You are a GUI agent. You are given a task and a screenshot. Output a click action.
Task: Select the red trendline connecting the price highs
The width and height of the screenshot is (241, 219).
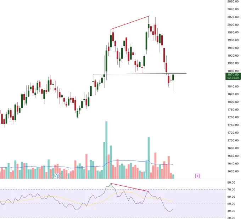tap(130, 23)
